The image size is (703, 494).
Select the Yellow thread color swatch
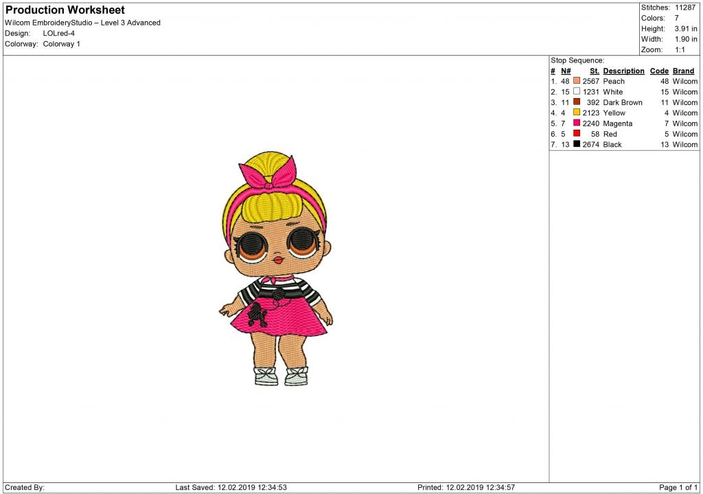coord(576,113)
